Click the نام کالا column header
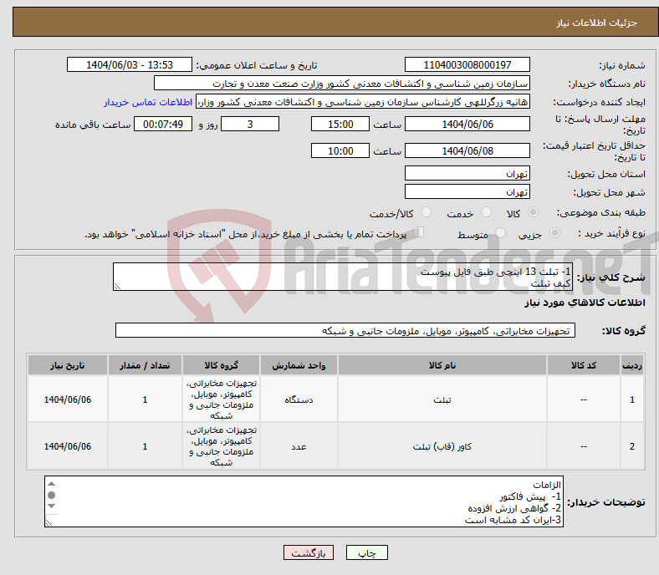Viewport: 659px width, 575px height. pyautogui.click(x=442, y=365)
